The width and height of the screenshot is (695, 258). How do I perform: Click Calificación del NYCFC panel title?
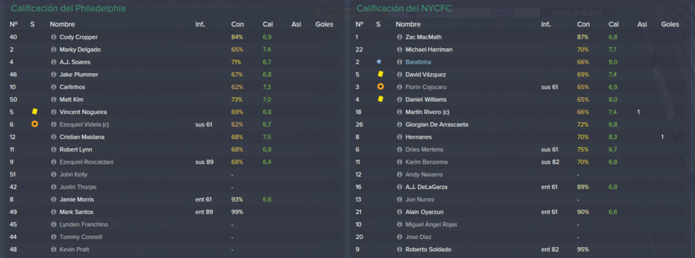pyautogui.click(x=405, y=8)
